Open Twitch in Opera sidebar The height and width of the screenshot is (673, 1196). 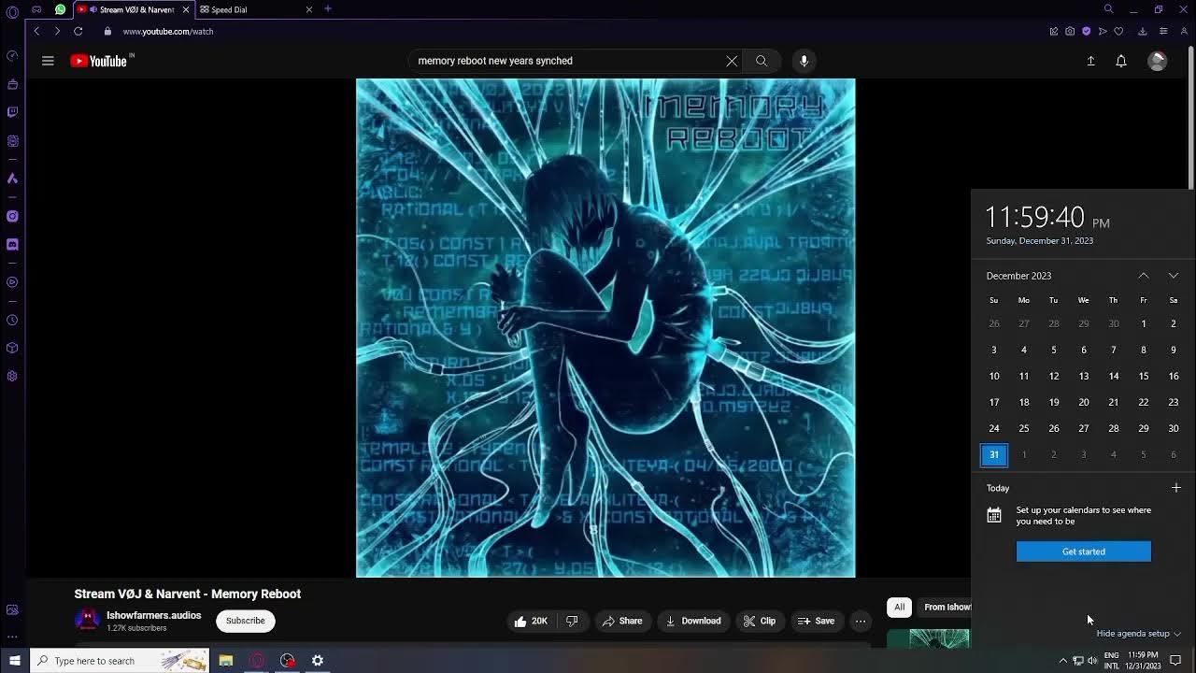[x=12, y=112]
